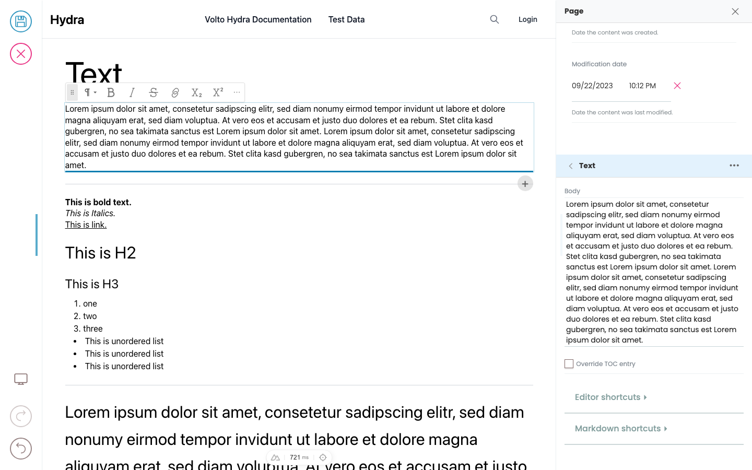Click the Undo arrow icon
The image size is (752, 470).
pyautogui.click(x=21, y=449)
